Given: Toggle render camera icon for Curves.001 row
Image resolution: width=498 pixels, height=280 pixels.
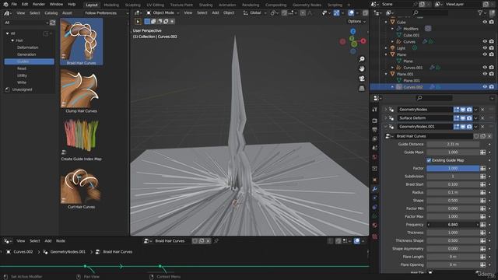Looking at the screenshot, I should click(492, 68).
